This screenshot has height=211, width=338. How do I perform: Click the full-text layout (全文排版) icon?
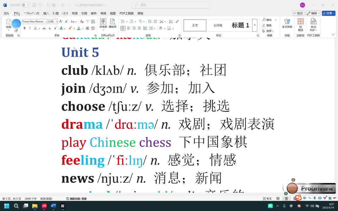pos(287,23)
